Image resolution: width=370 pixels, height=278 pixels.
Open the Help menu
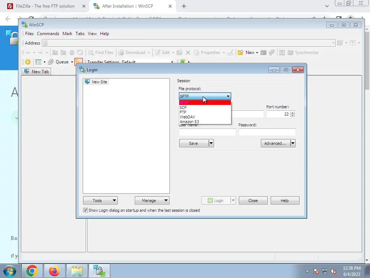point(104,34)
